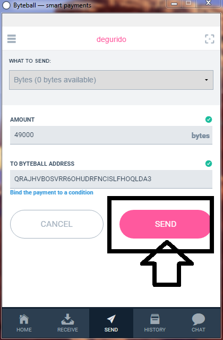Screen dimensions: 223x340
Task: Click the pink SEND button
Action: coord(165,224)
